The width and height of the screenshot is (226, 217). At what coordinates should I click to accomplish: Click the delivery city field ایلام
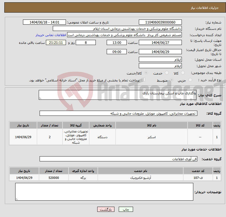click(x=160, y=66)
